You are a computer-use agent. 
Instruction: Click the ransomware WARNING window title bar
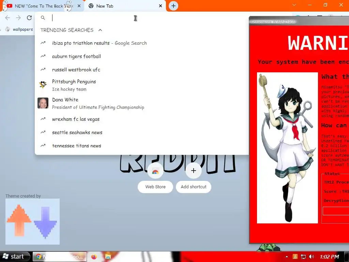tap(299, 21)
